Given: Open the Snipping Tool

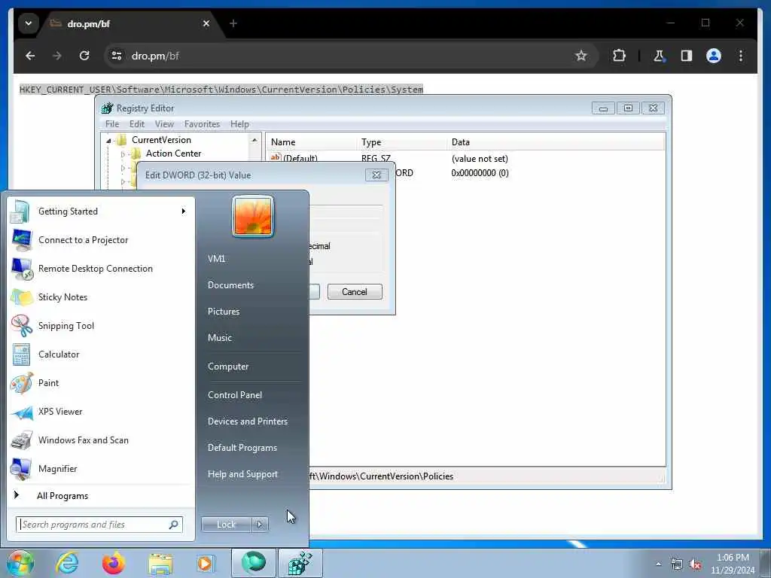Looking at the screenshot, I should [x=100, y=325].
